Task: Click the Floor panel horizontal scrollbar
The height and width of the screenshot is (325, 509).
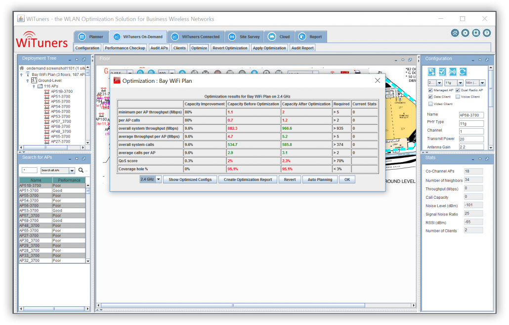Action: point(233,305)
